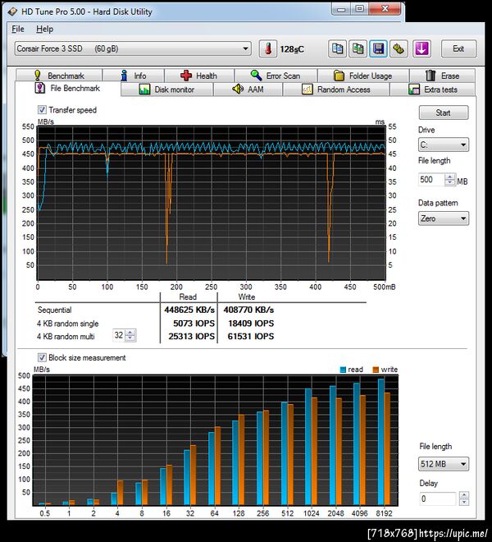The width and height of the screenshot is (492, 542).
Task: Copy screenshot to clipboard using second toolbar icon
Action: [358, 48]
